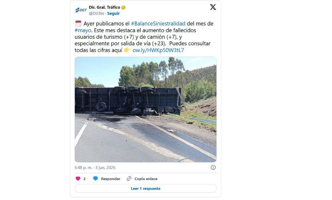Follow the account via Seguir
Viewport: 332px width, 200px height.
coord(113,13)
